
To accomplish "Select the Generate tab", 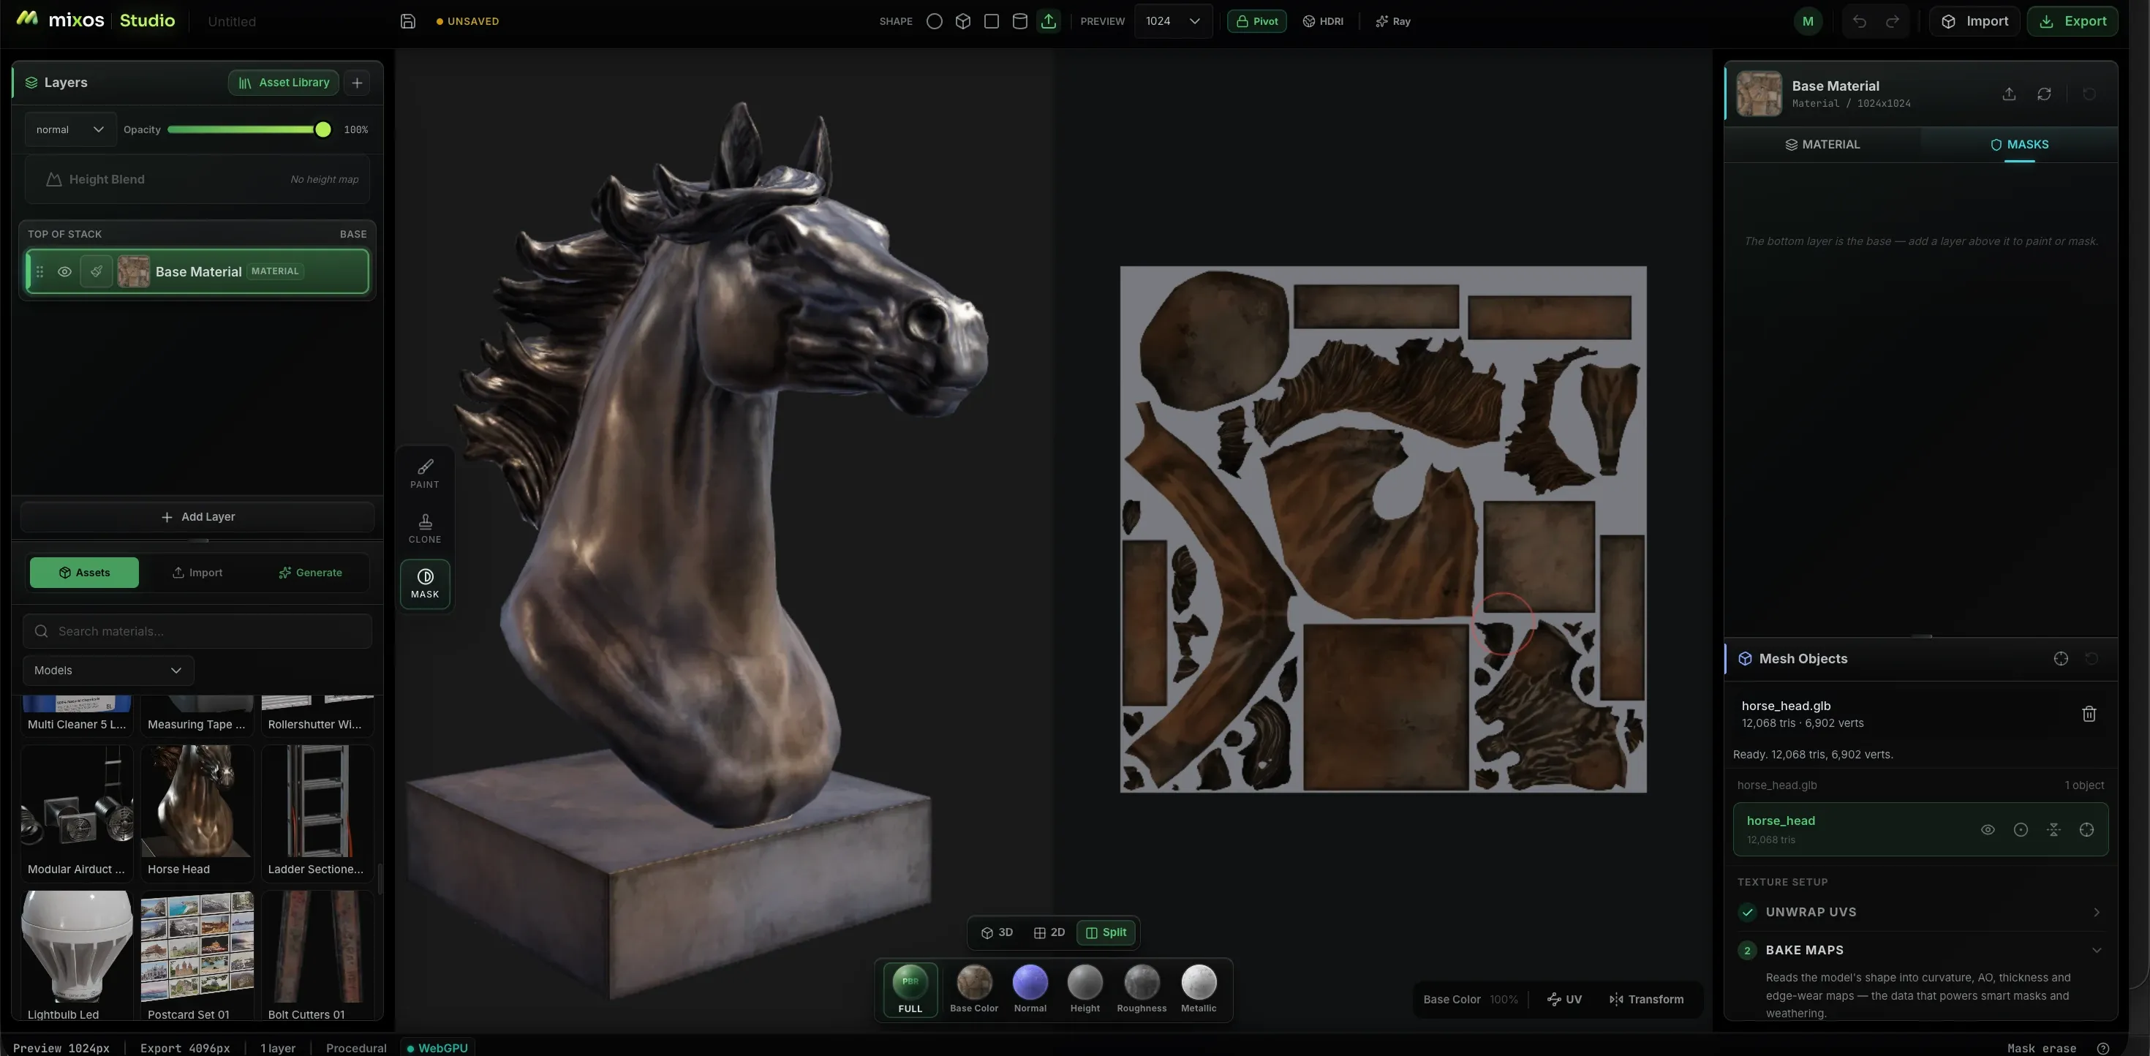I will 311,573.
